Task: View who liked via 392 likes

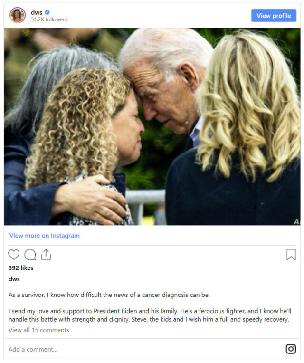Action: click(x=21, y=268)
